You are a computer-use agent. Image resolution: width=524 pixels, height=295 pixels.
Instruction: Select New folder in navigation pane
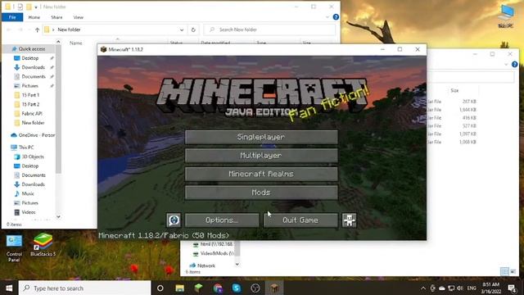33,123
